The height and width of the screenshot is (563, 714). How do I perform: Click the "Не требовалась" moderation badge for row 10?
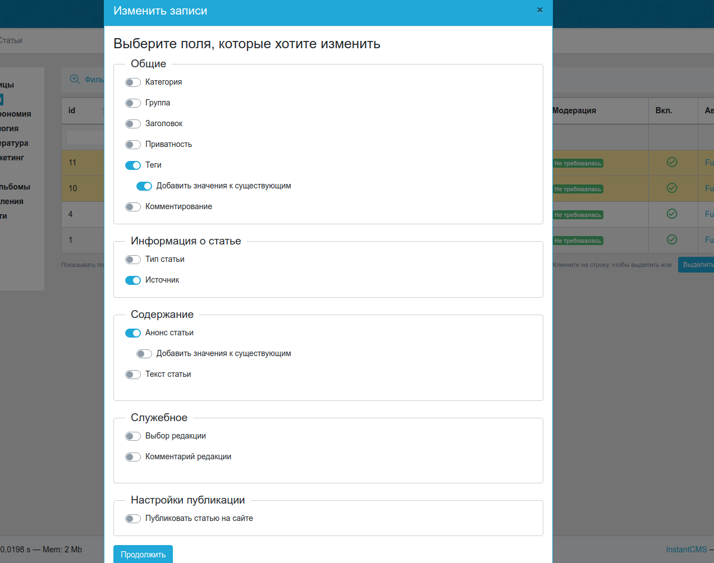point(578,188)
